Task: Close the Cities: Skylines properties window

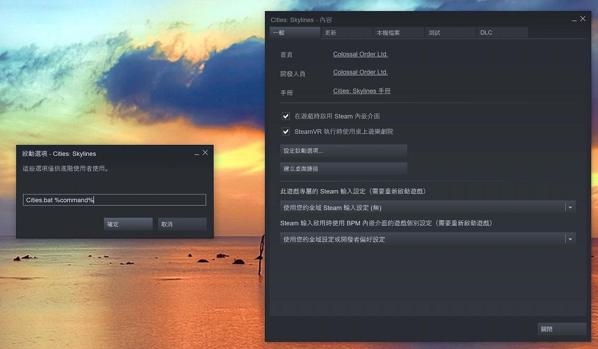Action: (x=583, y=19)
